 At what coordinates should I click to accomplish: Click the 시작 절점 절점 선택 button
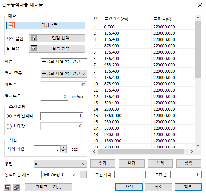[57, 38]
